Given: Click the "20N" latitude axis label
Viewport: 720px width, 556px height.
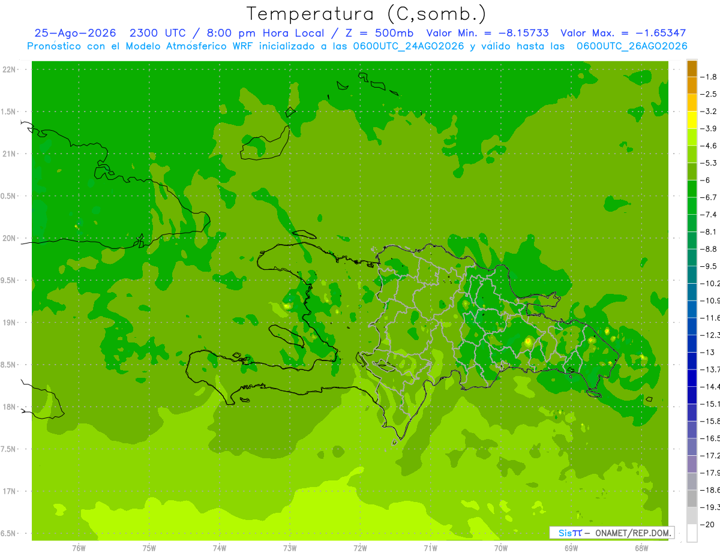Looking at the screenshot, I should (x=10, y=238).
